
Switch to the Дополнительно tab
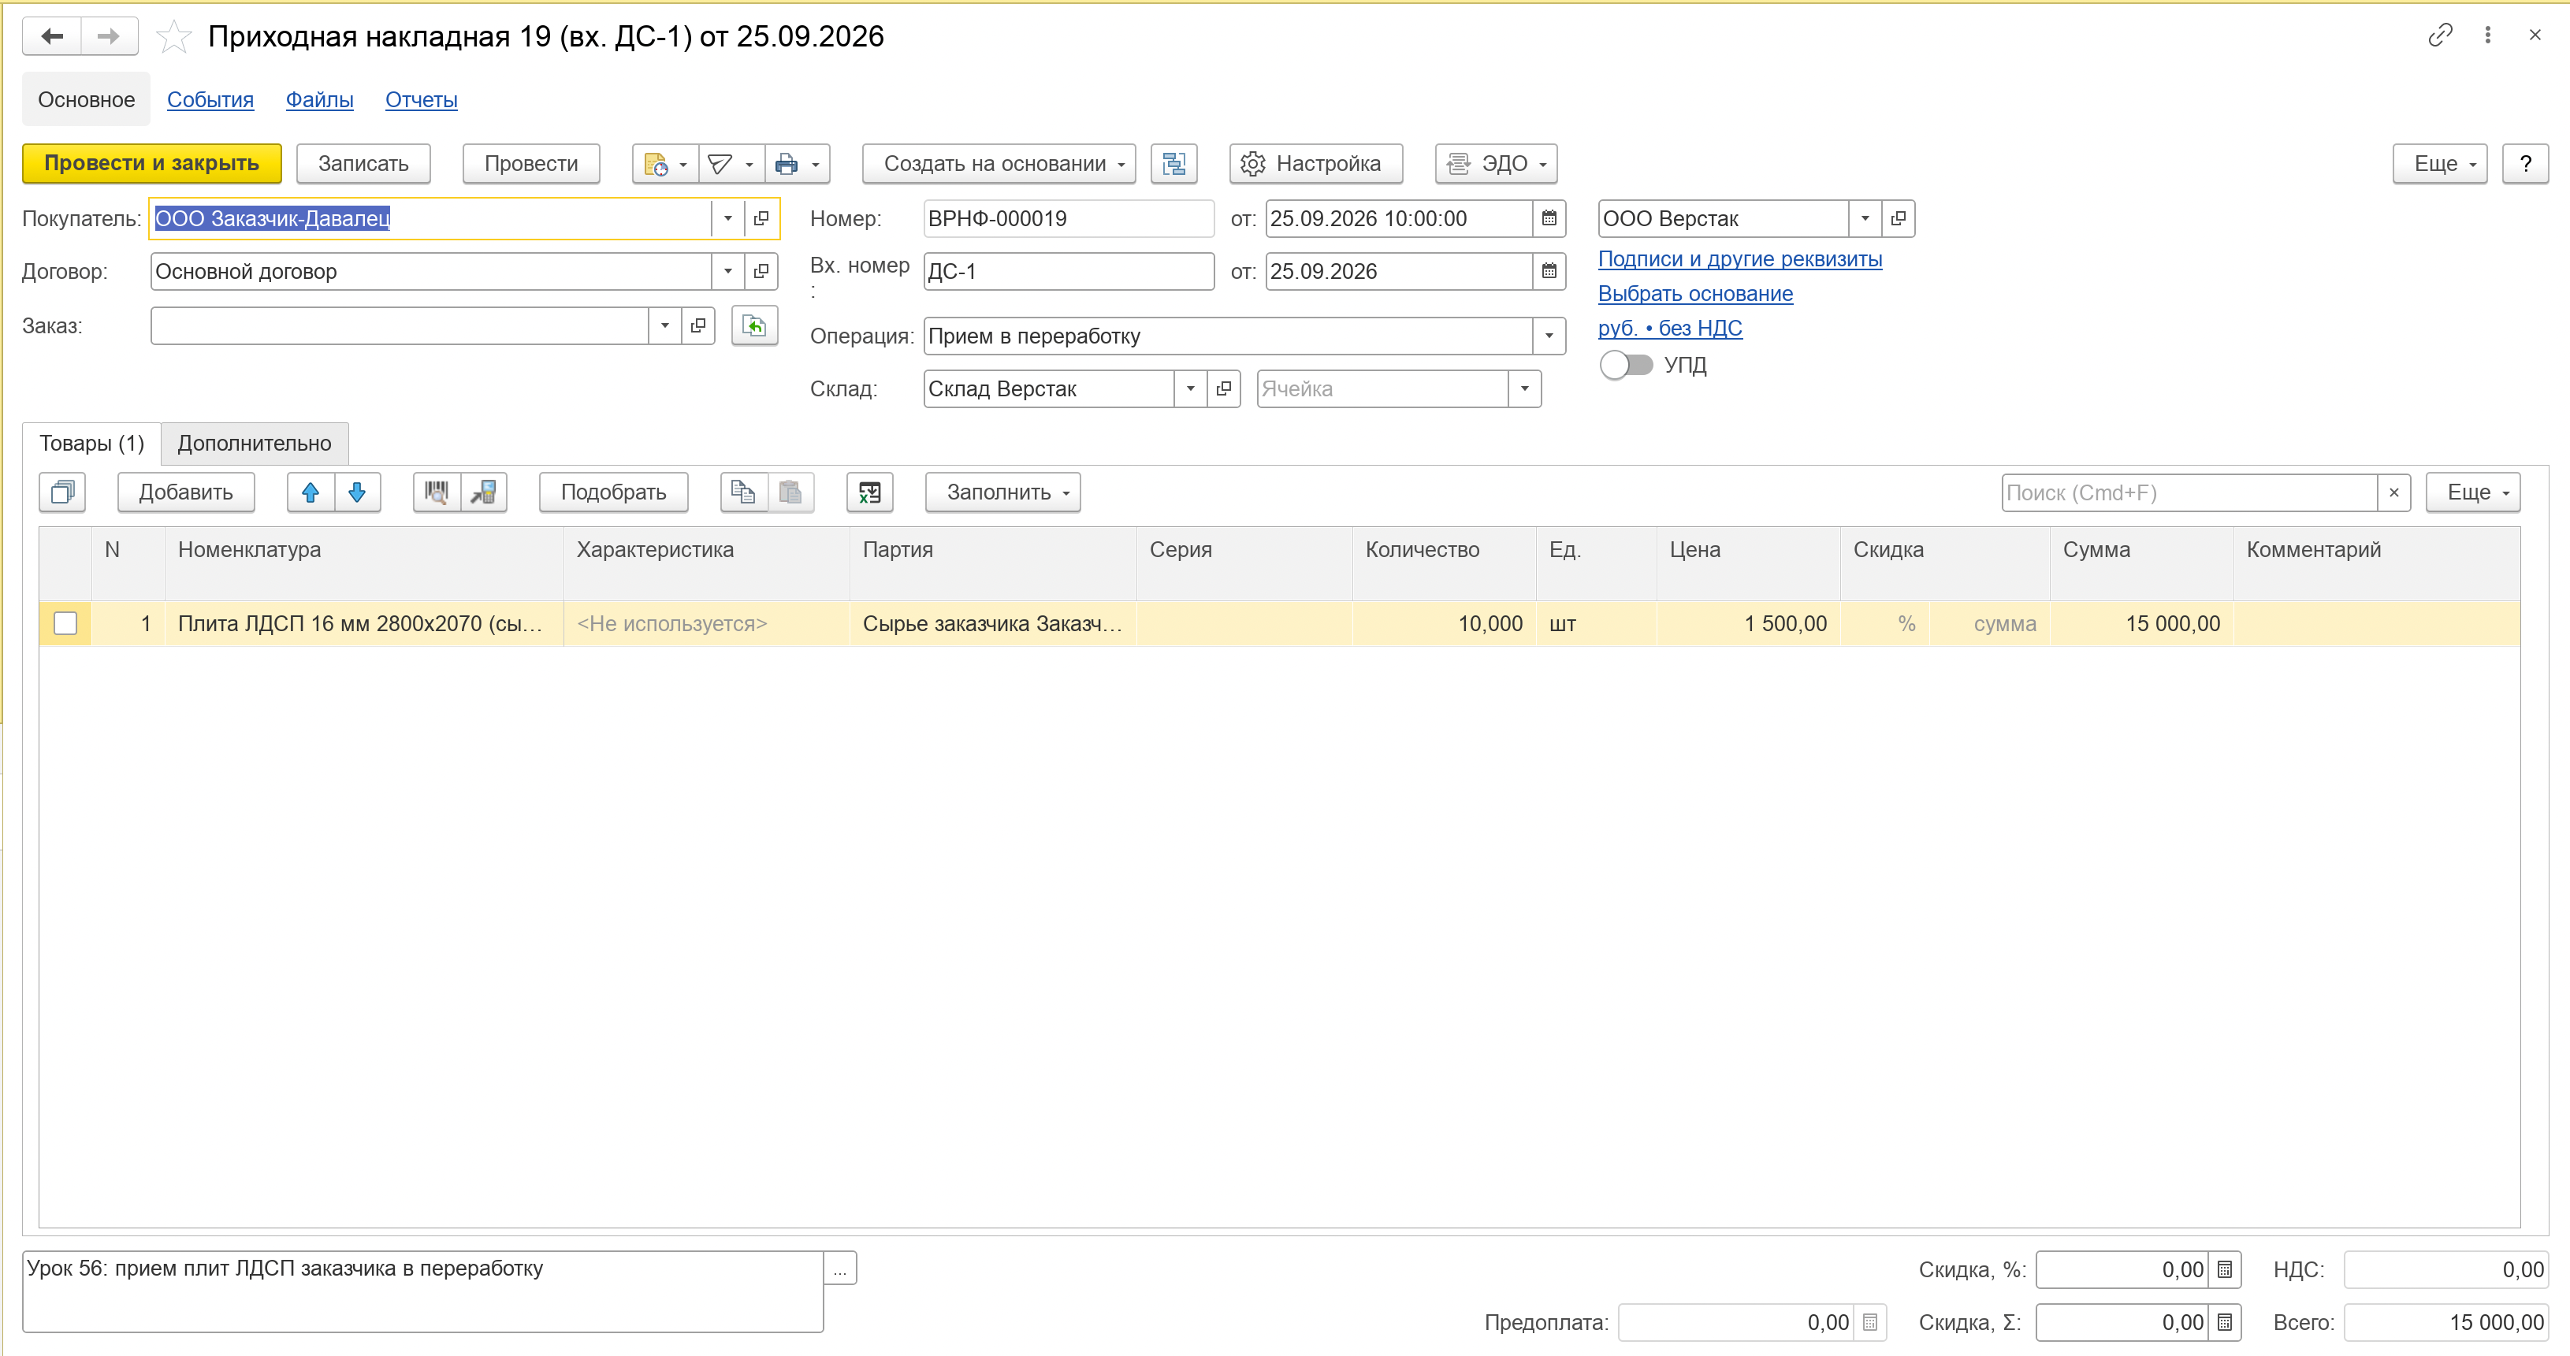tap(255, 443)
